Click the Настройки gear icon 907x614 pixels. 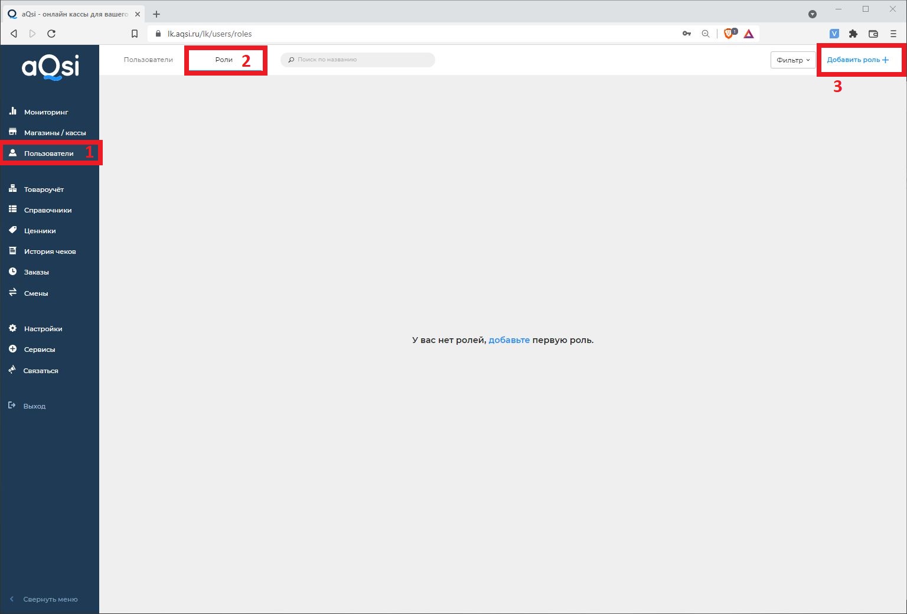coord(12,328)
